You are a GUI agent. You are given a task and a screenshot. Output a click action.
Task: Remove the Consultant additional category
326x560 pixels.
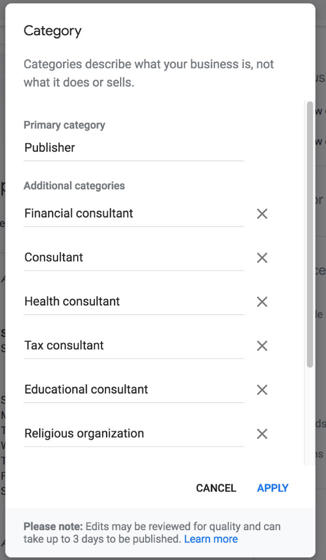point(262,258)
